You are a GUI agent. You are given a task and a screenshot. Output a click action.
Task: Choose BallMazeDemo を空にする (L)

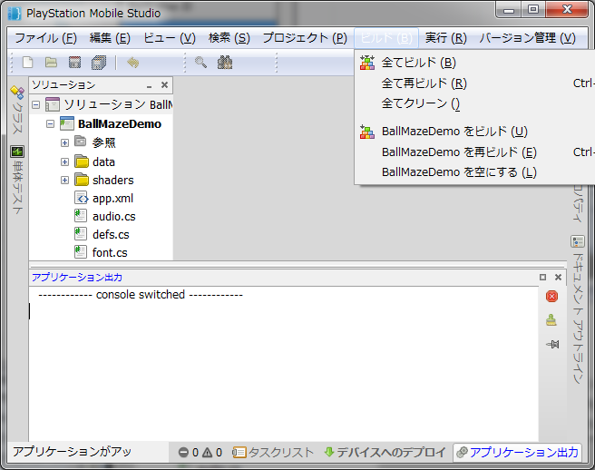[x=474, y=172]
